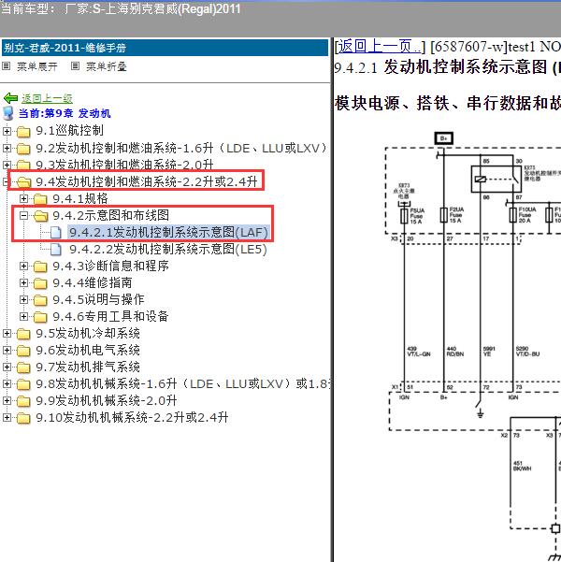Click the current chapter computer icon
561x562 pixels.
tap(7, 113)
